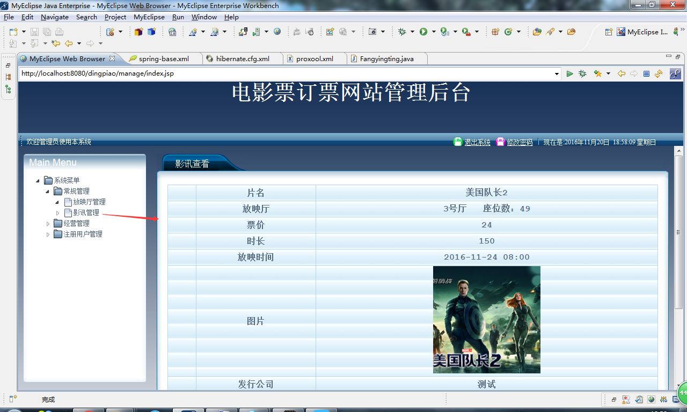687x412 pixels.
Task: Click the 修改密码 change password link
Action: (520, 142)
